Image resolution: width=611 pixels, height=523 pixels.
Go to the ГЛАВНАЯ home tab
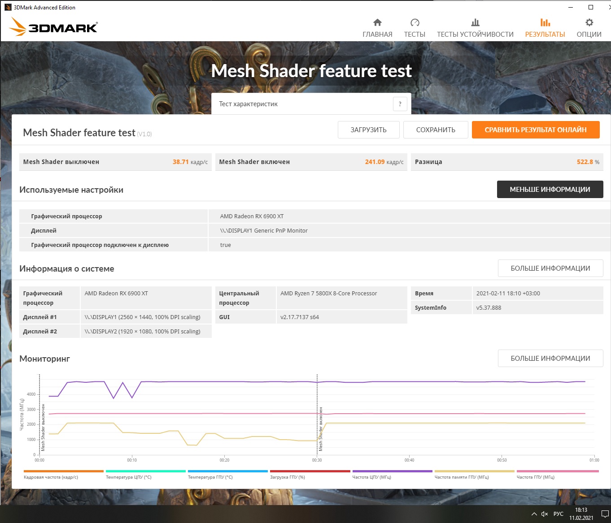(377, 28)
